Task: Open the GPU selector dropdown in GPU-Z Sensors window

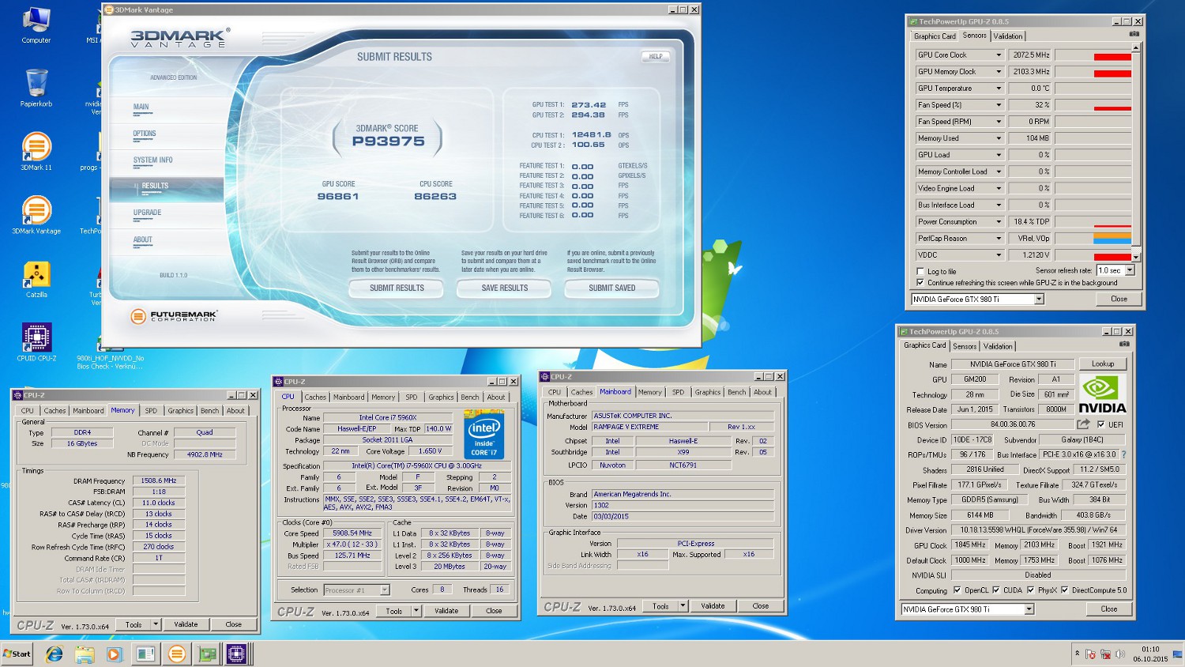Action: click(1039, 300)
